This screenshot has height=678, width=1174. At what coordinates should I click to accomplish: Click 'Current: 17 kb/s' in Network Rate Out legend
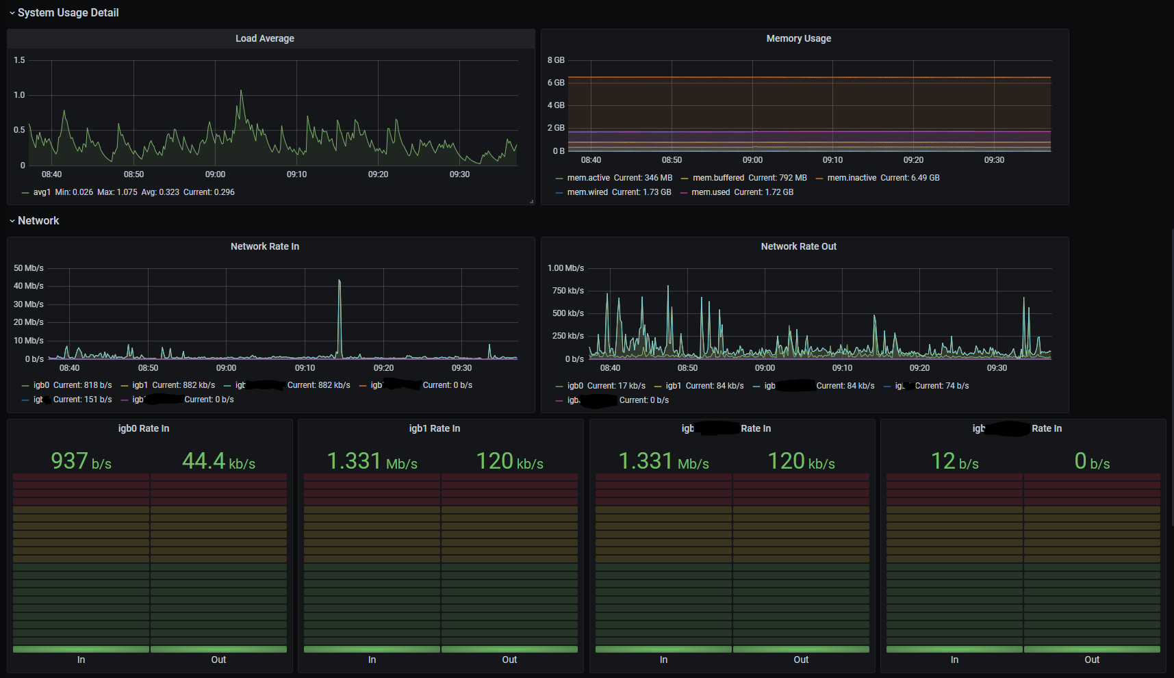(616, 386)
